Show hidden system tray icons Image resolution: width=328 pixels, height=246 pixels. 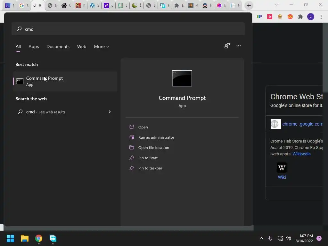(261, 238)
